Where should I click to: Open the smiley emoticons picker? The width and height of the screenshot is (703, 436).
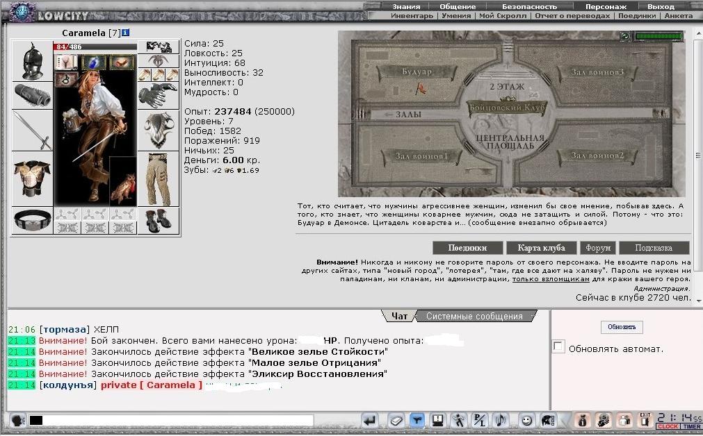point(526,420)
